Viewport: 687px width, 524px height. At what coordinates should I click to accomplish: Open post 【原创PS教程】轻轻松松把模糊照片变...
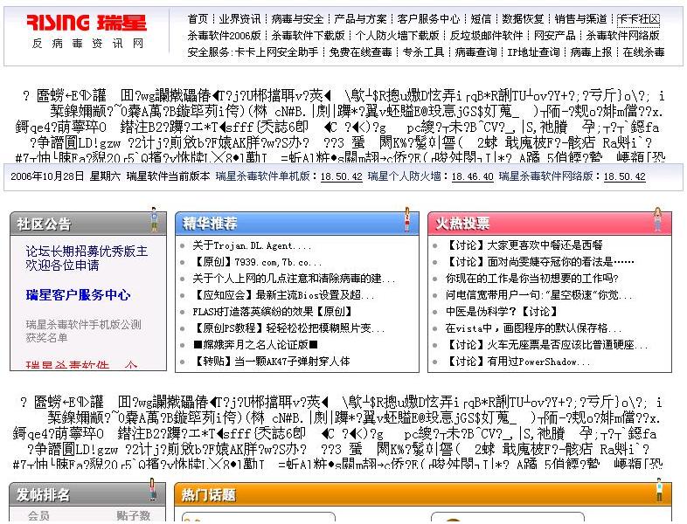[288, 328]
